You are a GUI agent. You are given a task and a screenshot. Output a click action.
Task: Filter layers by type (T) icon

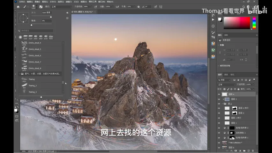tap(242, 80)
